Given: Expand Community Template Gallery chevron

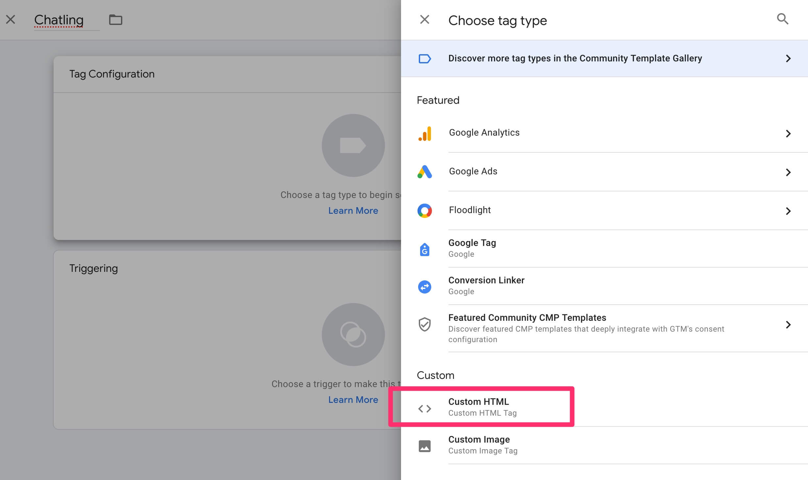Looking at the screenshot, I should point(788,59).
